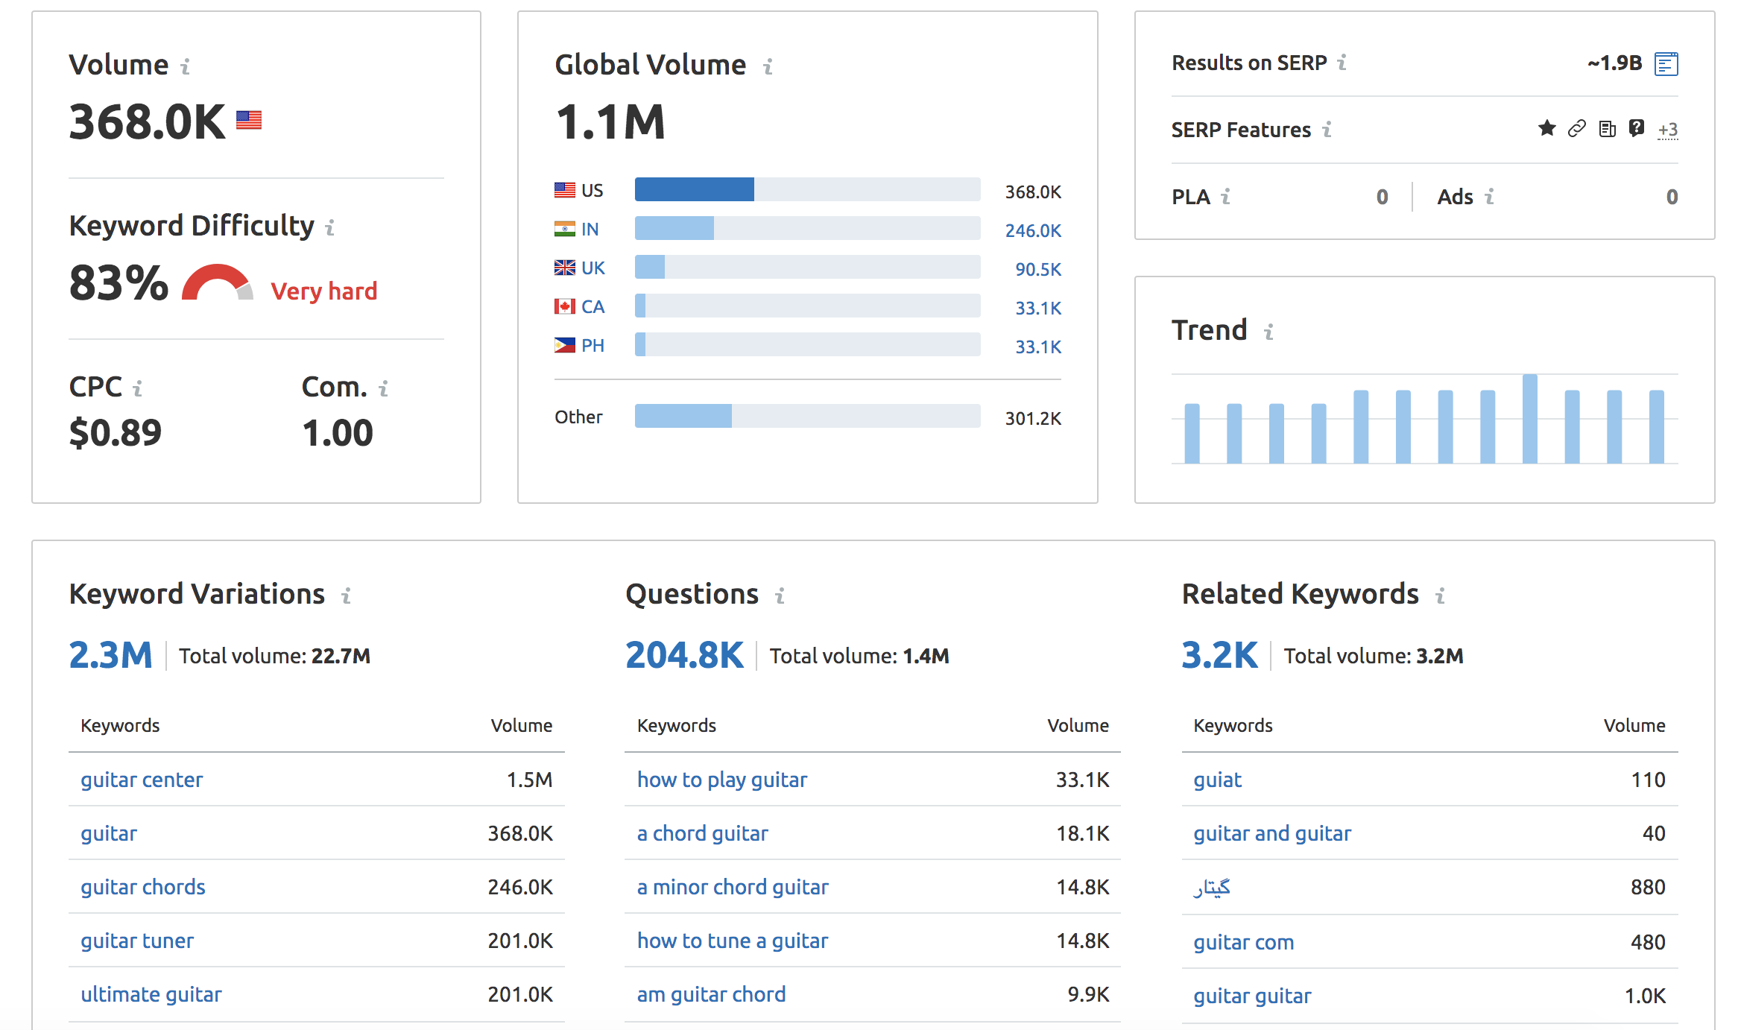Open the 2.3M Keyword Variations count
The image size is (1741, 1030).
coord(110,655)
